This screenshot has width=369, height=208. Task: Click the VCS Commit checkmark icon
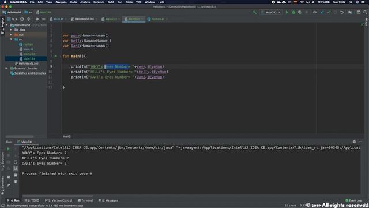329,12
